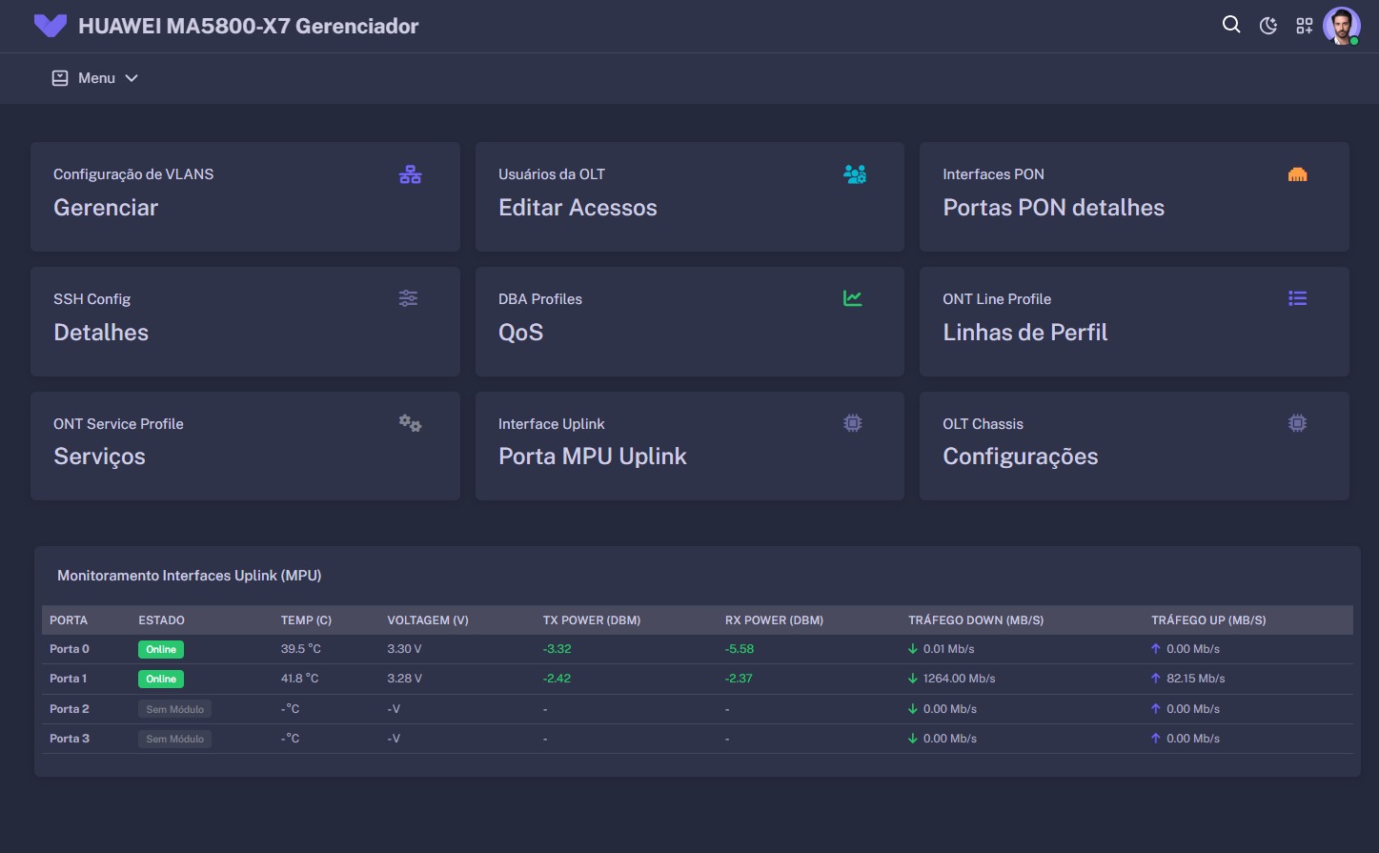The width and height of the screenshot is (1379, 853).
Task: Expand the Menu dropdown
Action: click(95, 78)
